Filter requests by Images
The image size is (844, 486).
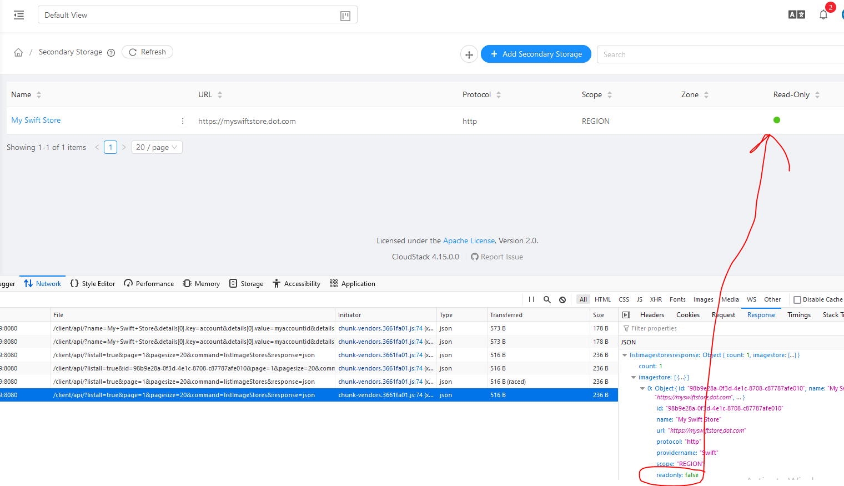[704, 299]
